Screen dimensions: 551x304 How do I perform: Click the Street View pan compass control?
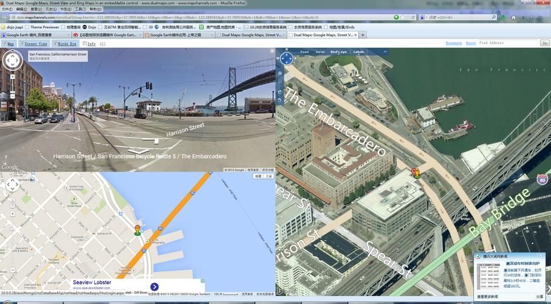click(13, 61)
